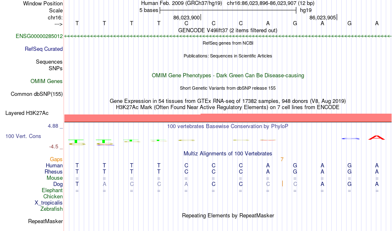
Task: Click the X_tropicalis species row label
Action: (49, 203)
